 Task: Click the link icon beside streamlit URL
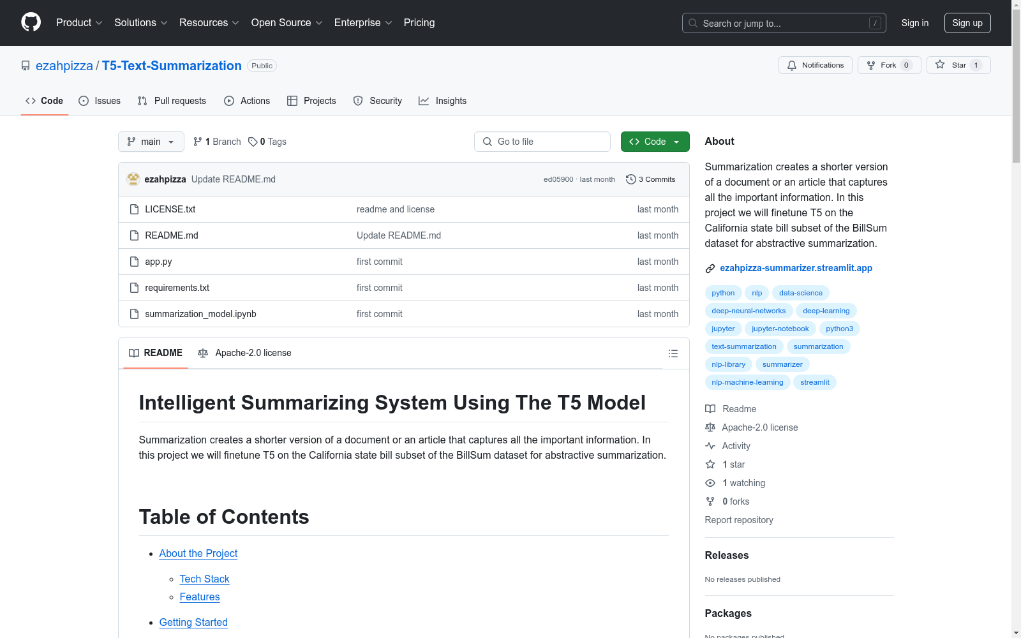coord(710,269)
